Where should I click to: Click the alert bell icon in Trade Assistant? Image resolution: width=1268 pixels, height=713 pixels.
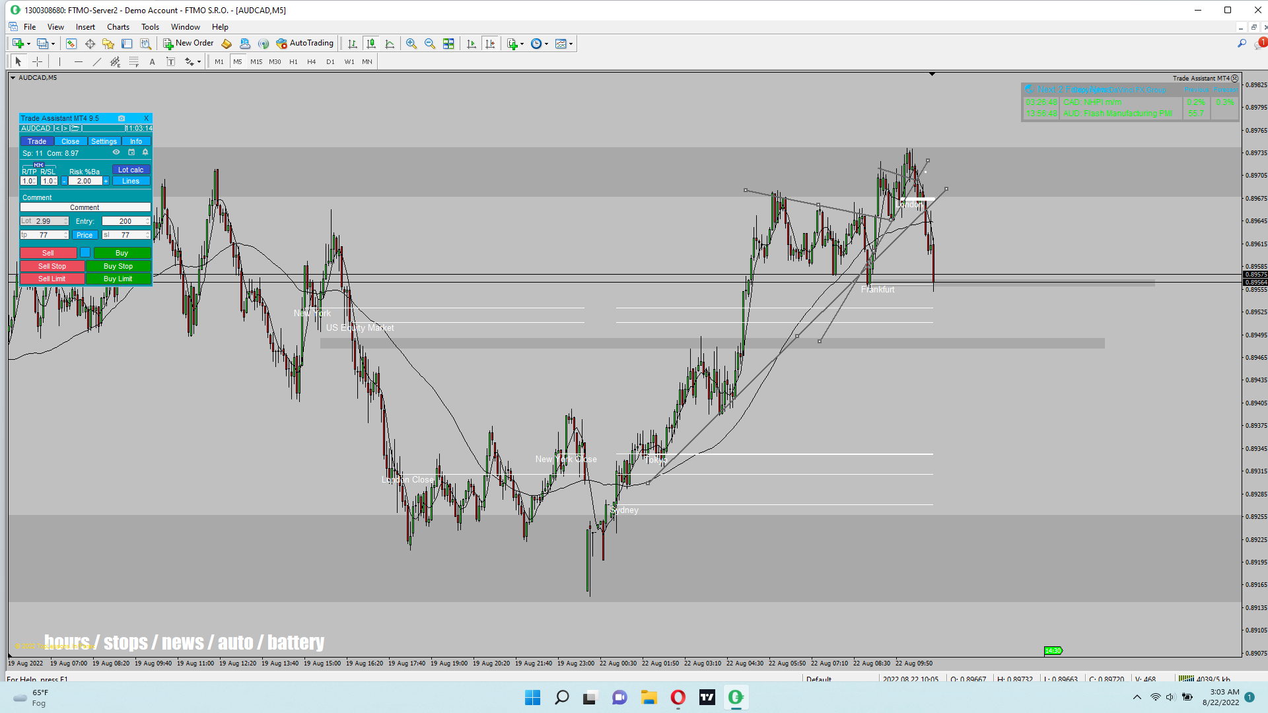coord(145,153)
